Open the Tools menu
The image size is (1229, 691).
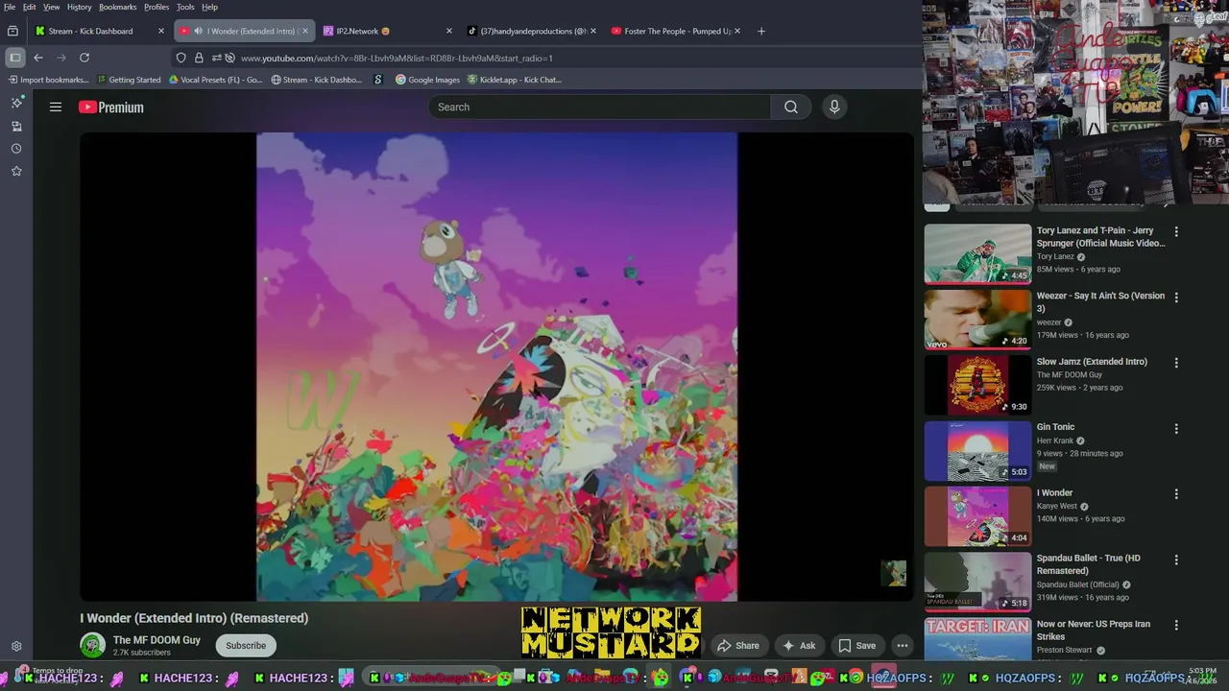[185, 7]
